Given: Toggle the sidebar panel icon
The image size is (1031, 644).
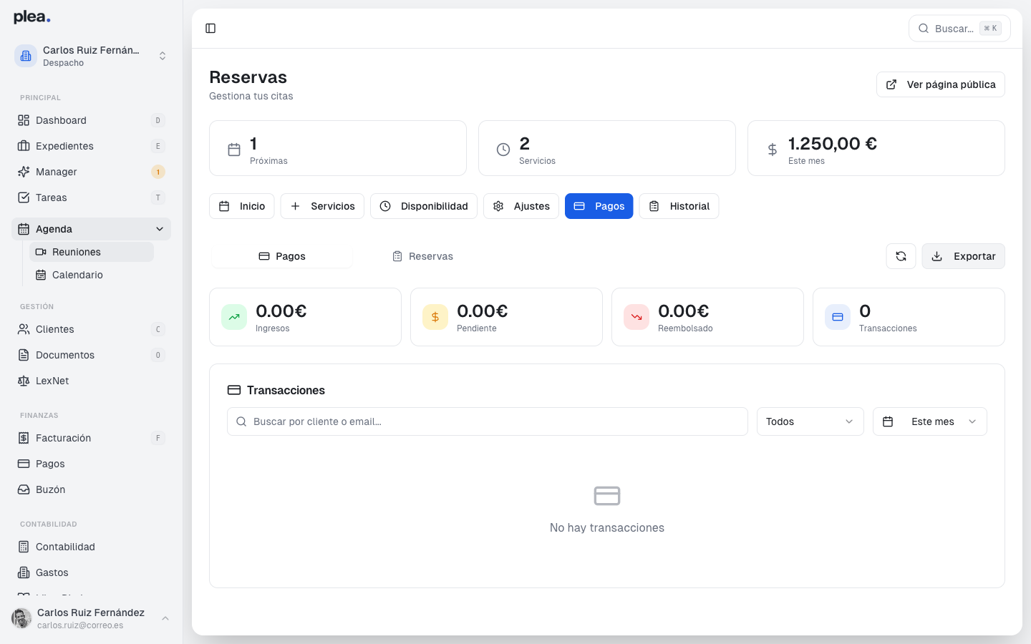Looking at the screenshot, I should point(210,29).
